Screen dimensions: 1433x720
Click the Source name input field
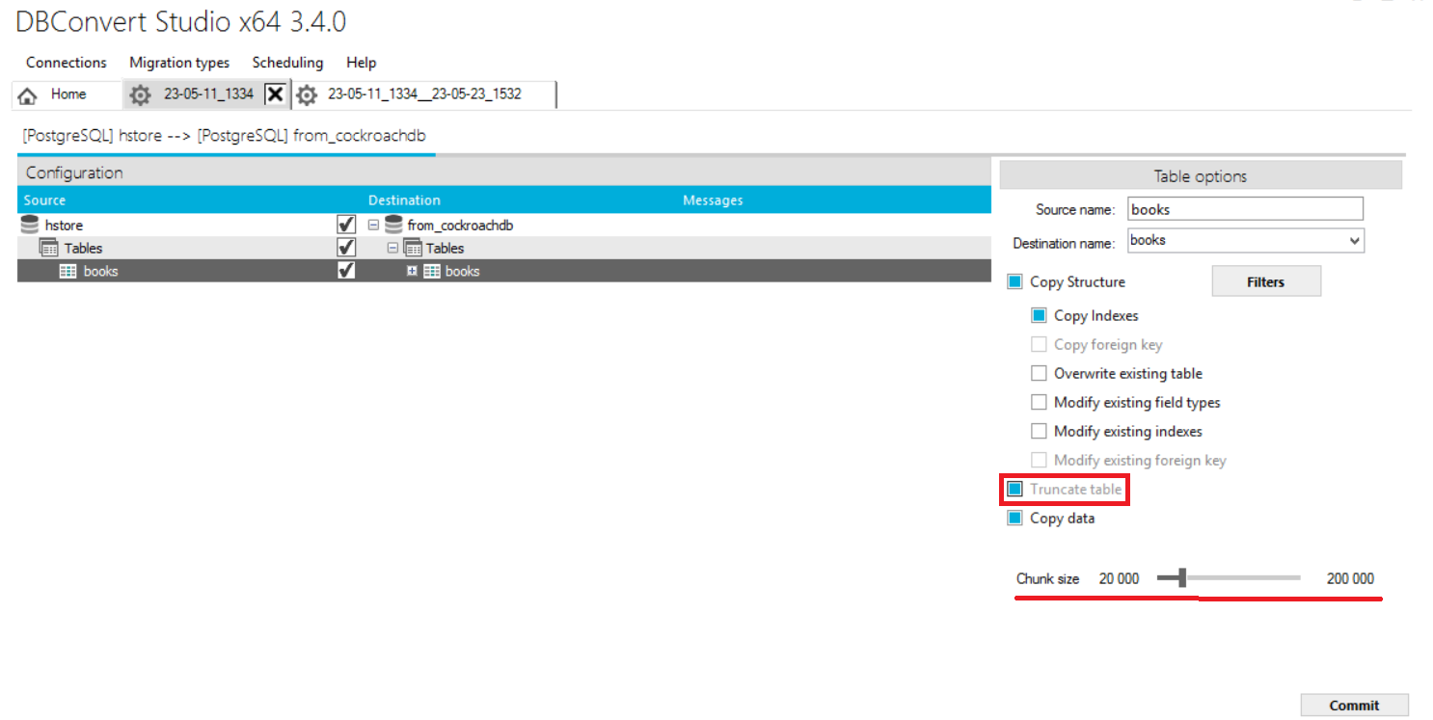click(x=1245, y=209)
